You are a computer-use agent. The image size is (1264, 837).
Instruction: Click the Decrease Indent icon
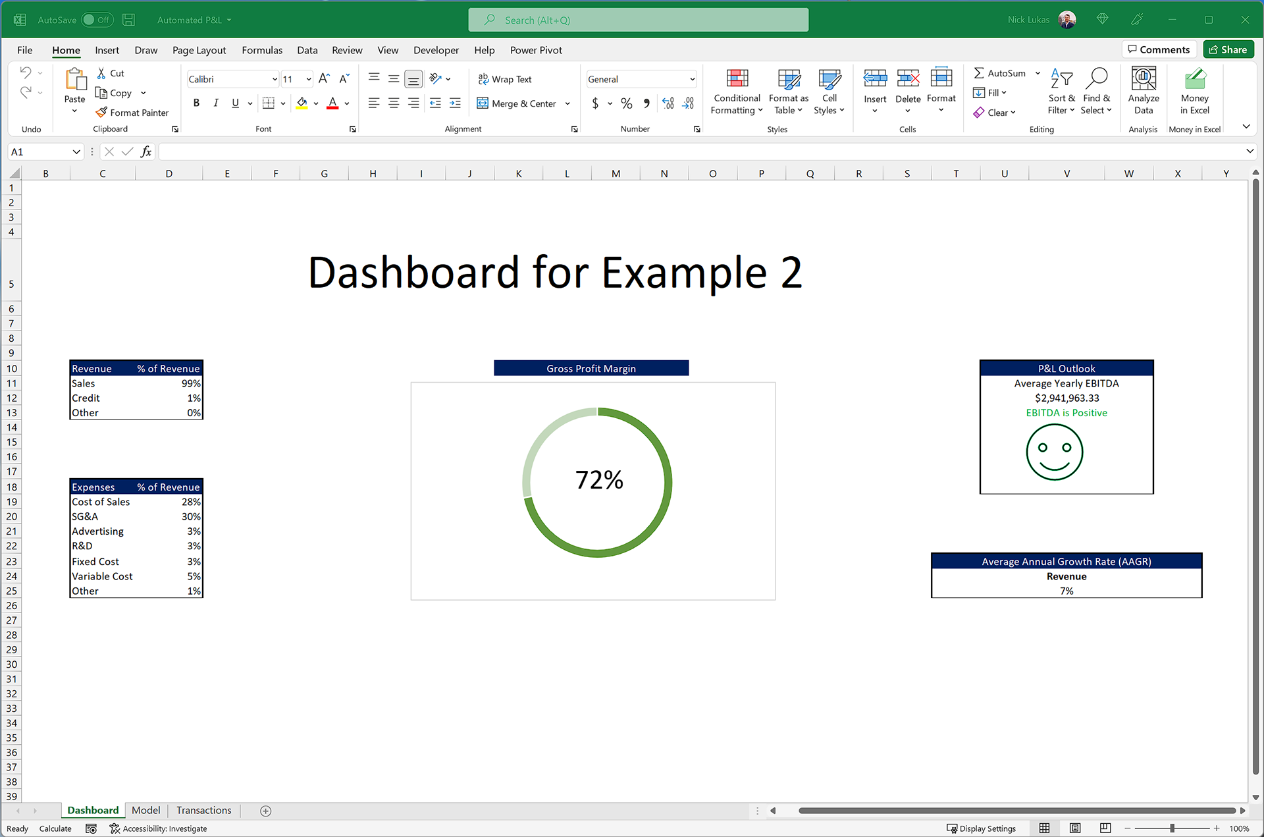click(x=435, y=103)
